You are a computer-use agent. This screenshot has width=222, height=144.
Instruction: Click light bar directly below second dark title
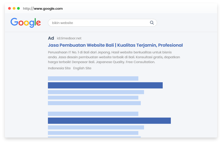[x=96, y=127]
